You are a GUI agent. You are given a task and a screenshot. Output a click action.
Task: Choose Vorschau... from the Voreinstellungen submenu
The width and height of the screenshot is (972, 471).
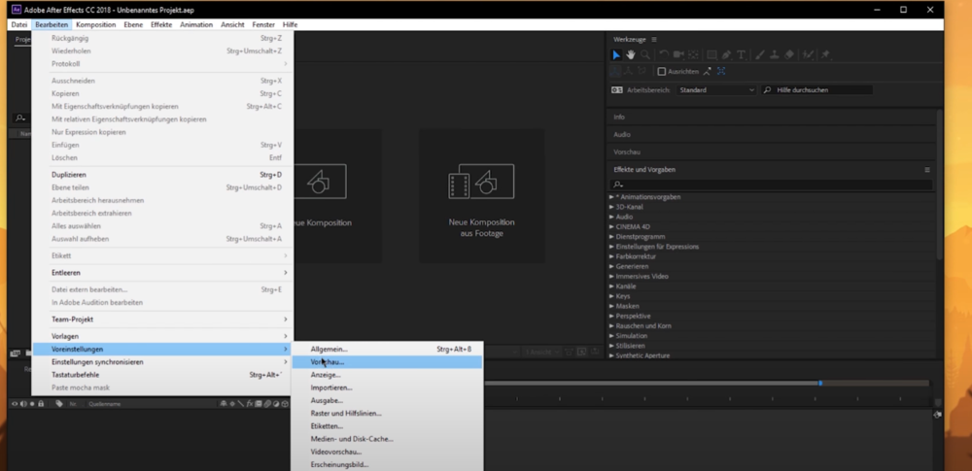tap(328, 361)
